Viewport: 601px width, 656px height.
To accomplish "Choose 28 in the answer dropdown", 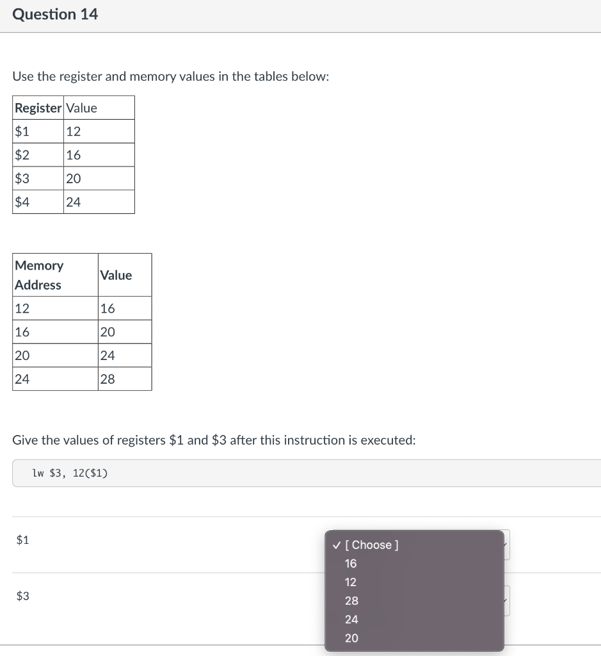I will pos(351,601).
